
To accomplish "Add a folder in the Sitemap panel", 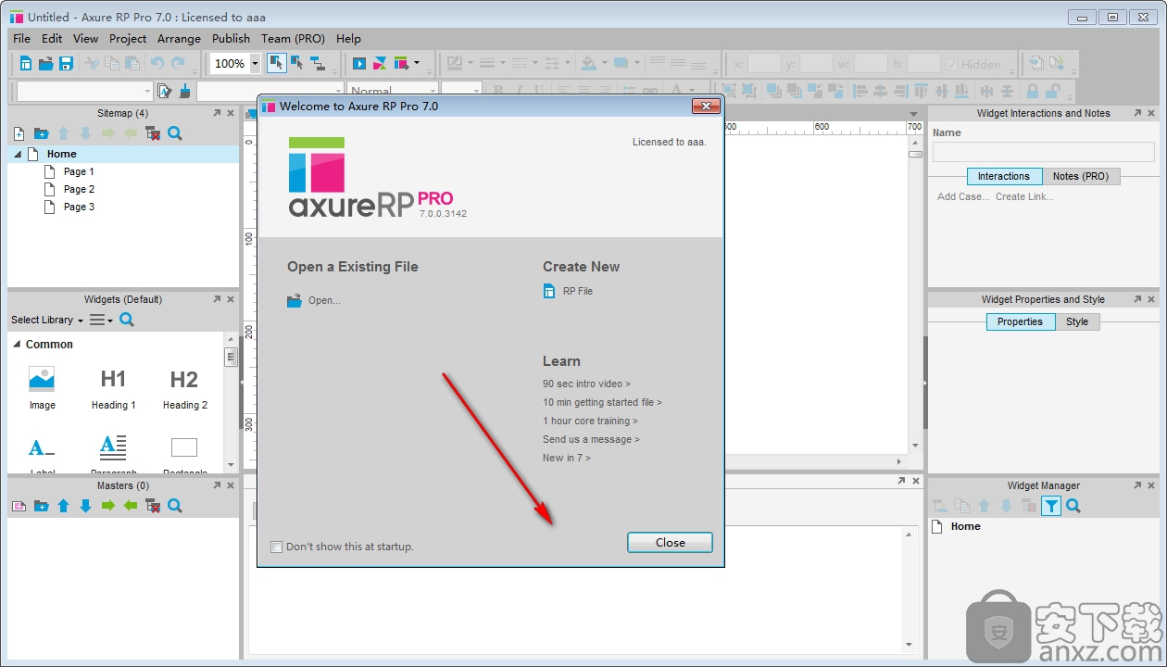I will [41, 133].
